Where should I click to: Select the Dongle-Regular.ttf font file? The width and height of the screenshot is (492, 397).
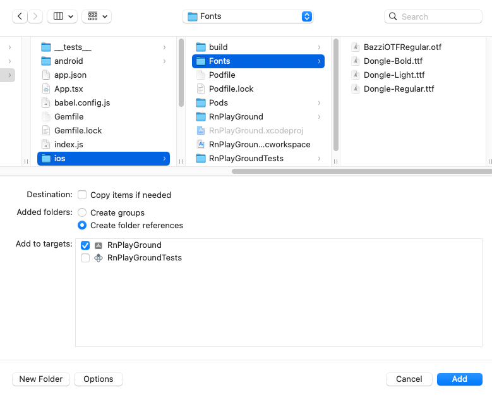point(412,89)
